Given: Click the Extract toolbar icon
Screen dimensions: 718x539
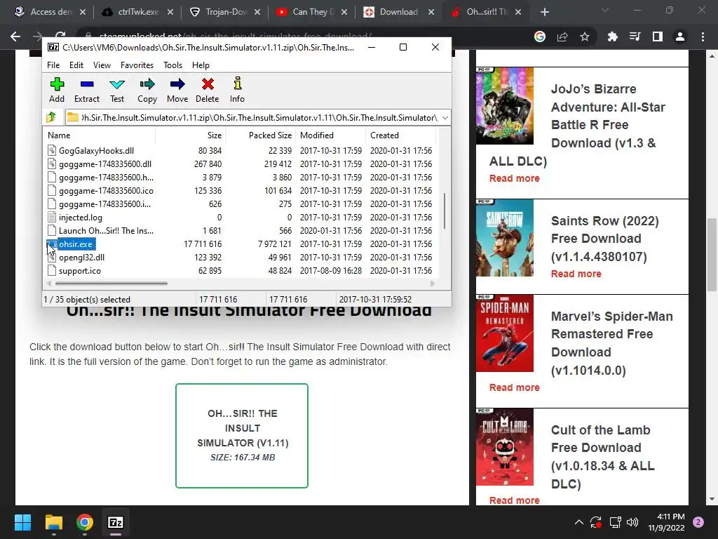Looking at the screenshot, I should pos(86,90).
